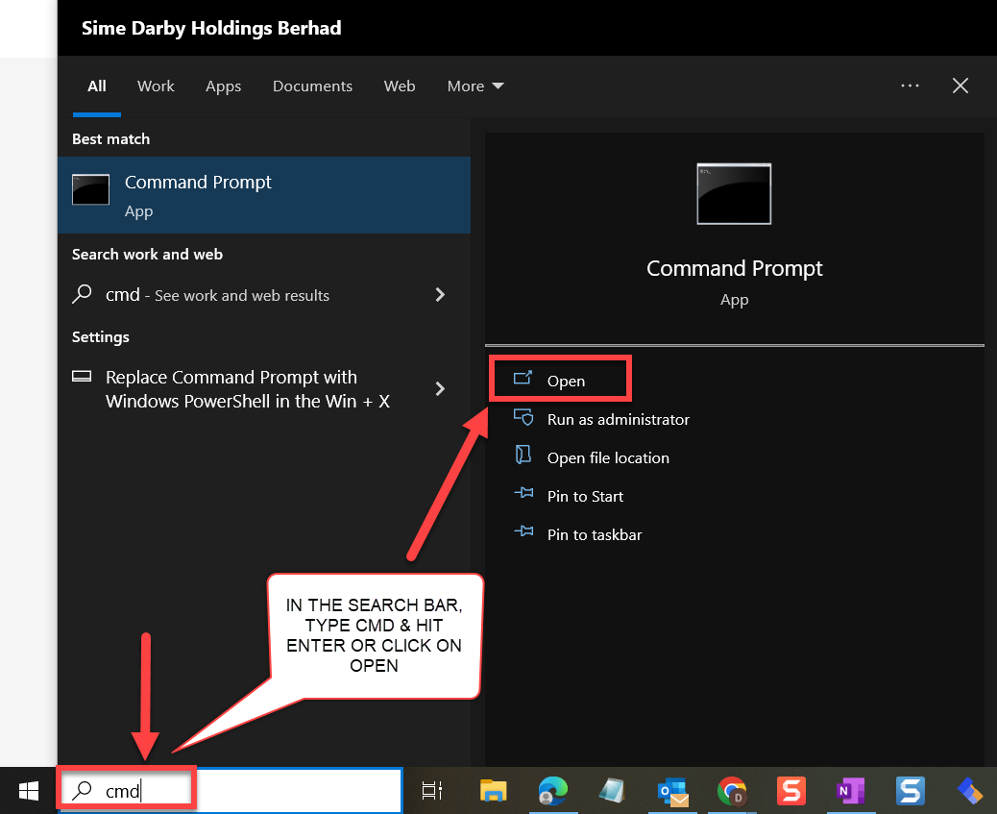Screen dimensions: 997x814
Task: Expand cmd work and web results arrow
Action: [440, 295]
